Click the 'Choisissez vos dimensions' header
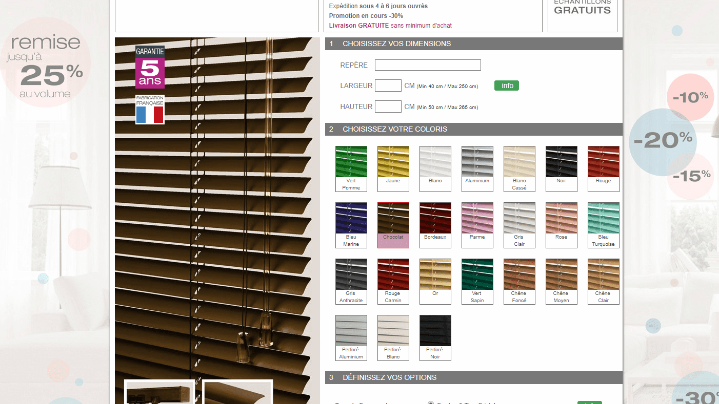Image resolution: width=719 pixels, height=404 pixels. click(x=474, y=44)
